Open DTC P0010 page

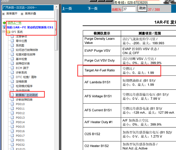(20, 104)
